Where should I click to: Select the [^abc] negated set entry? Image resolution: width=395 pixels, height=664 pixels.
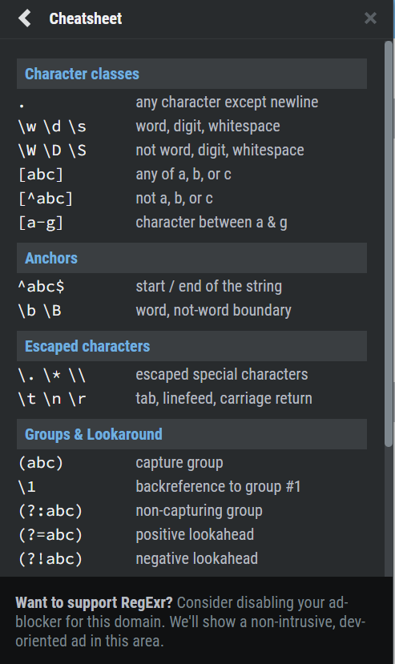coord(46,199)
